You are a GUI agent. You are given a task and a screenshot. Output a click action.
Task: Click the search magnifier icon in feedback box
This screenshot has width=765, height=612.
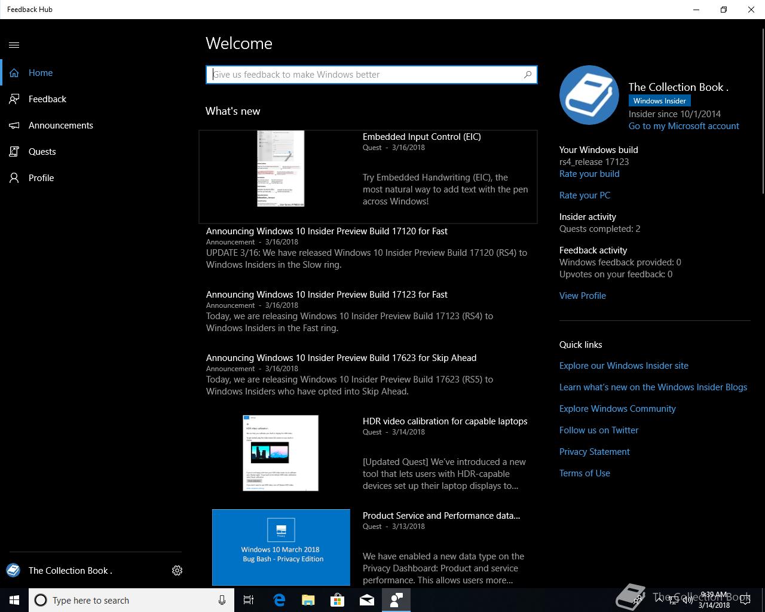click(528, 75)
